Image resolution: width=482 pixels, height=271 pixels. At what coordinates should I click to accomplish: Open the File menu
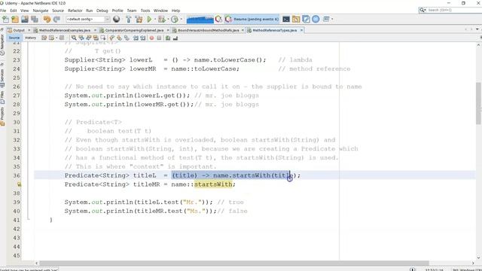point(3,11)
